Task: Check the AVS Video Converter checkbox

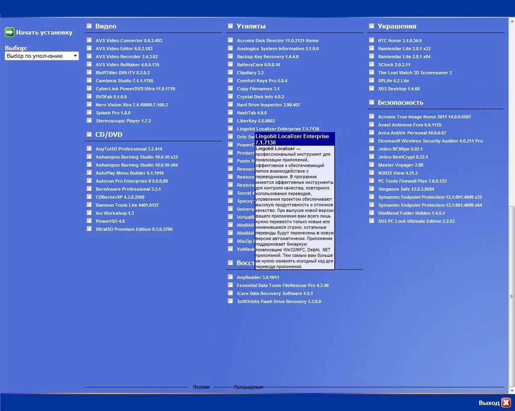Action: pyautogui.click(x=89, y=41)
